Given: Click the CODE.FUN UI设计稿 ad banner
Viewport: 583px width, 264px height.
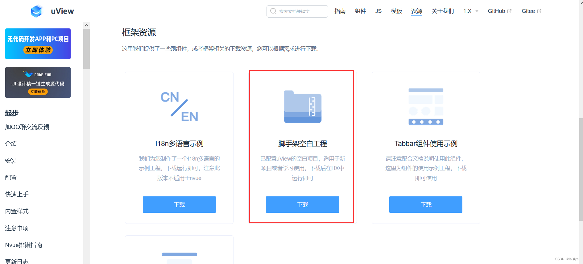Looking at the screenshot, I should tap(38, 82).
